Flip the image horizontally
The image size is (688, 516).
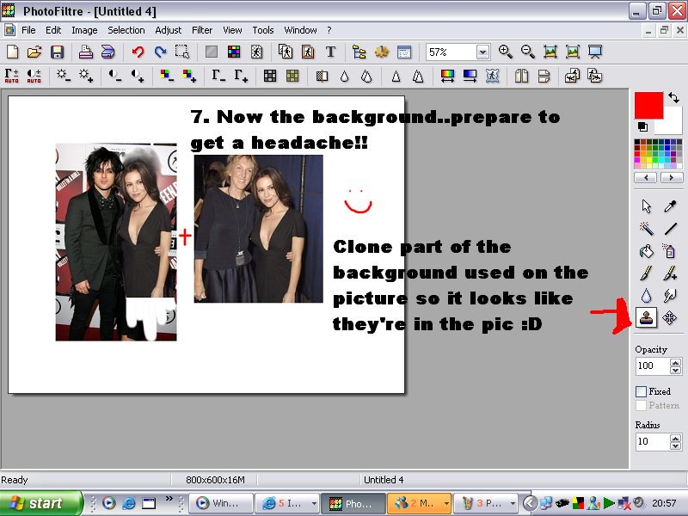pos(521,76)
